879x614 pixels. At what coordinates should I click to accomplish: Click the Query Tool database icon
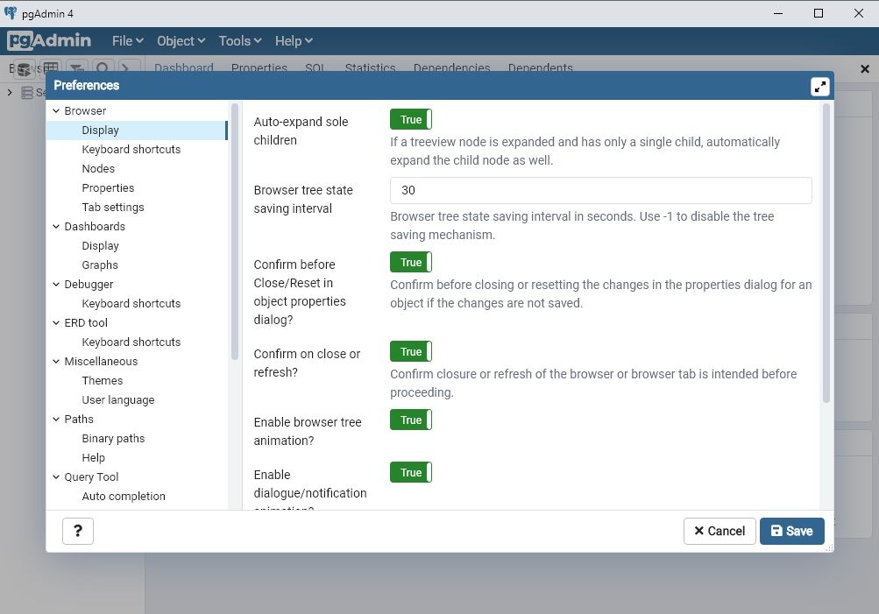click(x=25, y=68)
